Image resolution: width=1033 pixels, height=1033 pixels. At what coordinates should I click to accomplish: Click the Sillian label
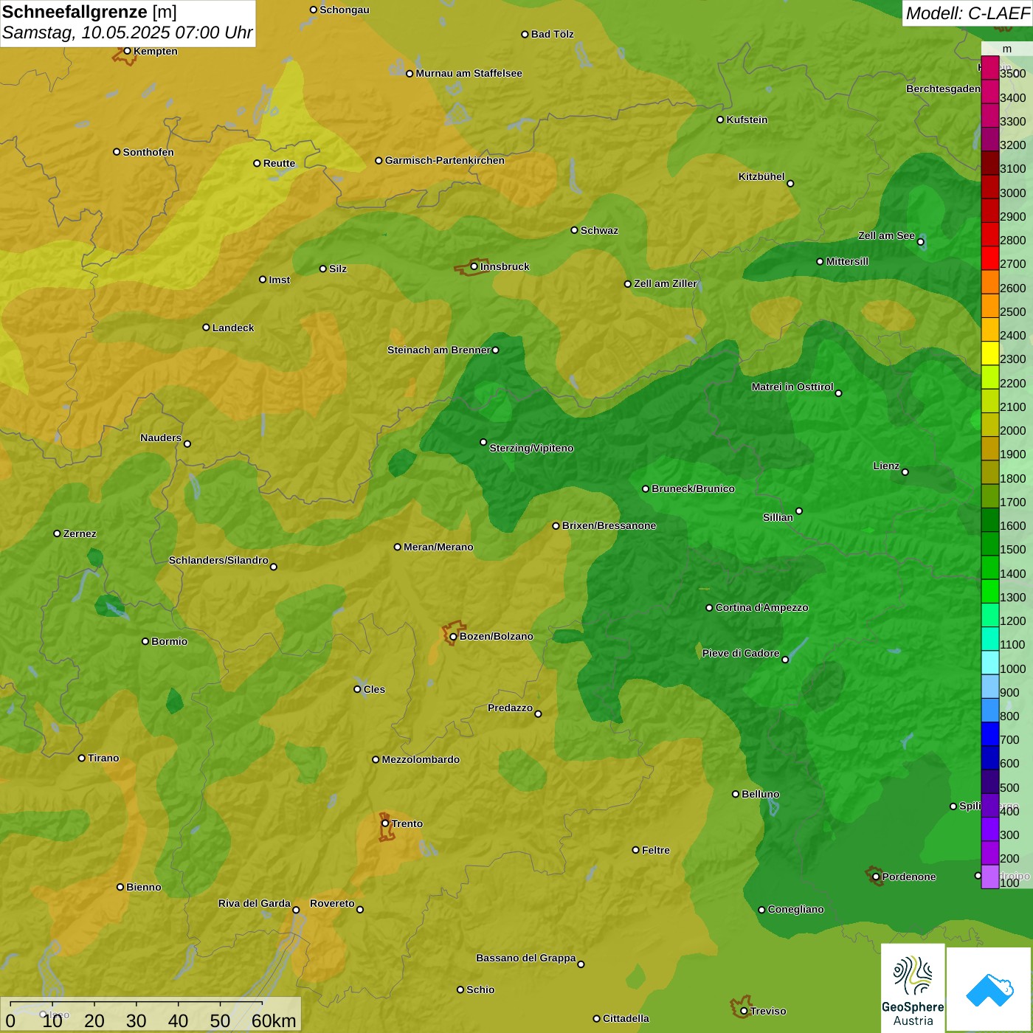click(778, 517)
